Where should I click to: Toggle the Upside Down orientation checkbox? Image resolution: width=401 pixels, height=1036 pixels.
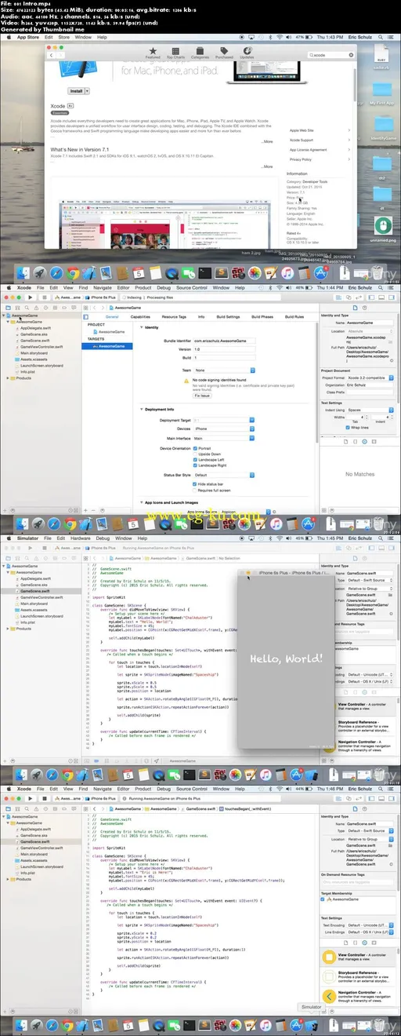pos(196,454)
